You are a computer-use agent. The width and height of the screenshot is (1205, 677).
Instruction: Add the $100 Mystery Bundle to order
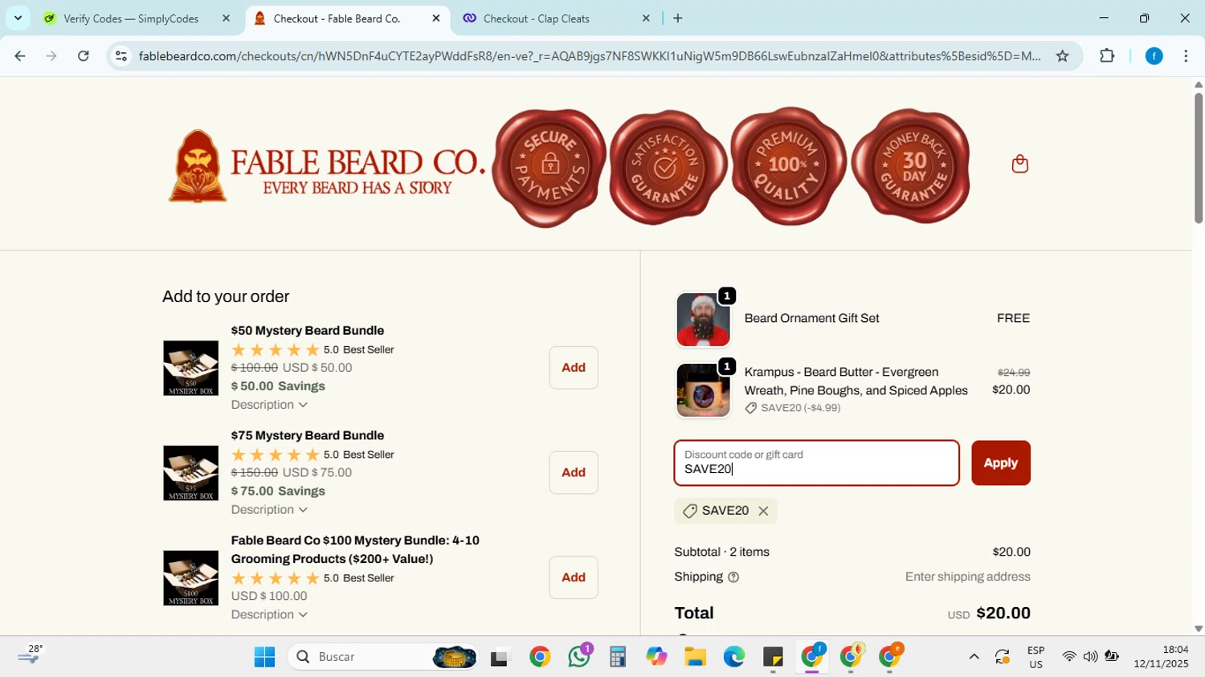(574, 577)
